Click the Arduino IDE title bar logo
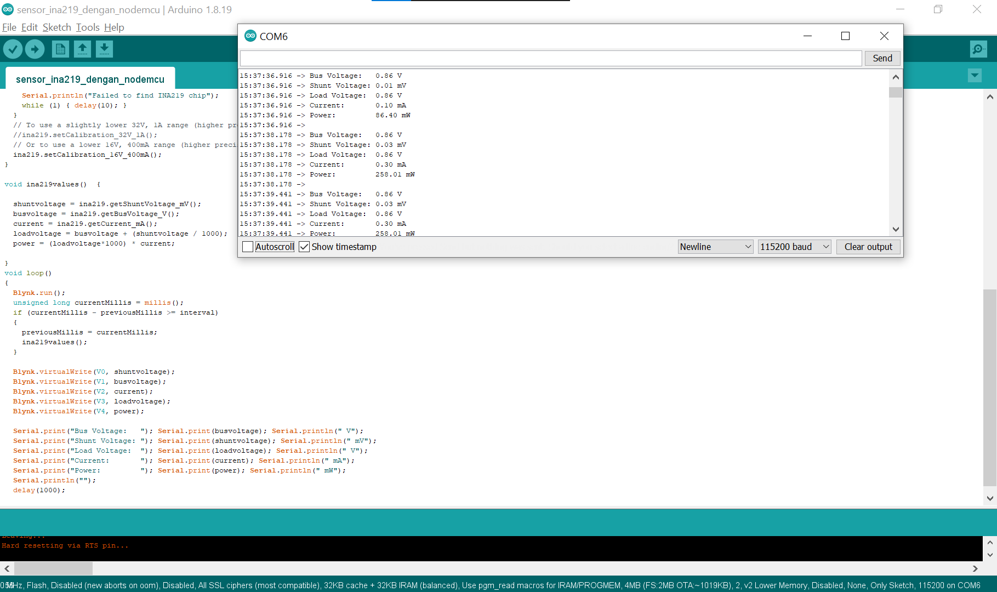This screenshot has height=592, width=997. [x=8, y=9]
